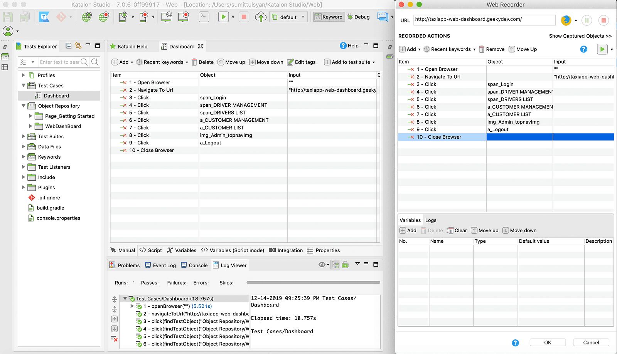617x354 pixels.
Task: Select '10 - Close Browser' row in Dashboard editor
Action: 245,150
